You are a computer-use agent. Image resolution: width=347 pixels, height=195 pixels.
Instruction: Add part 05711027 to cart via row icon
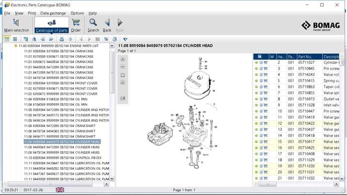[266, 63]
